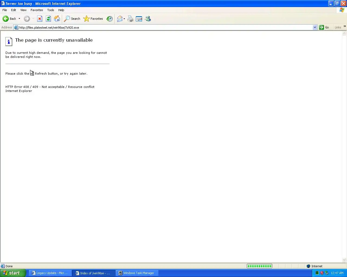Click the address bar URL field
The height and width of the screenshot is (277, 347).
pyautogui.click(x=165, y=27)
